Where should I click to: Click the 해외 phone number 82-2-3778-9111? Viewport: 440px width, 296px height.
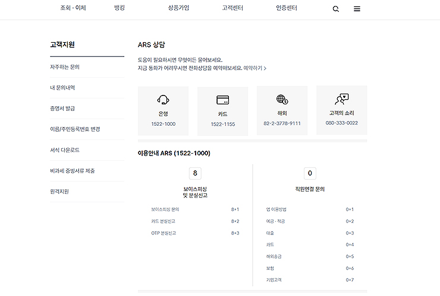pyautogui.click(x=282, y=123)
